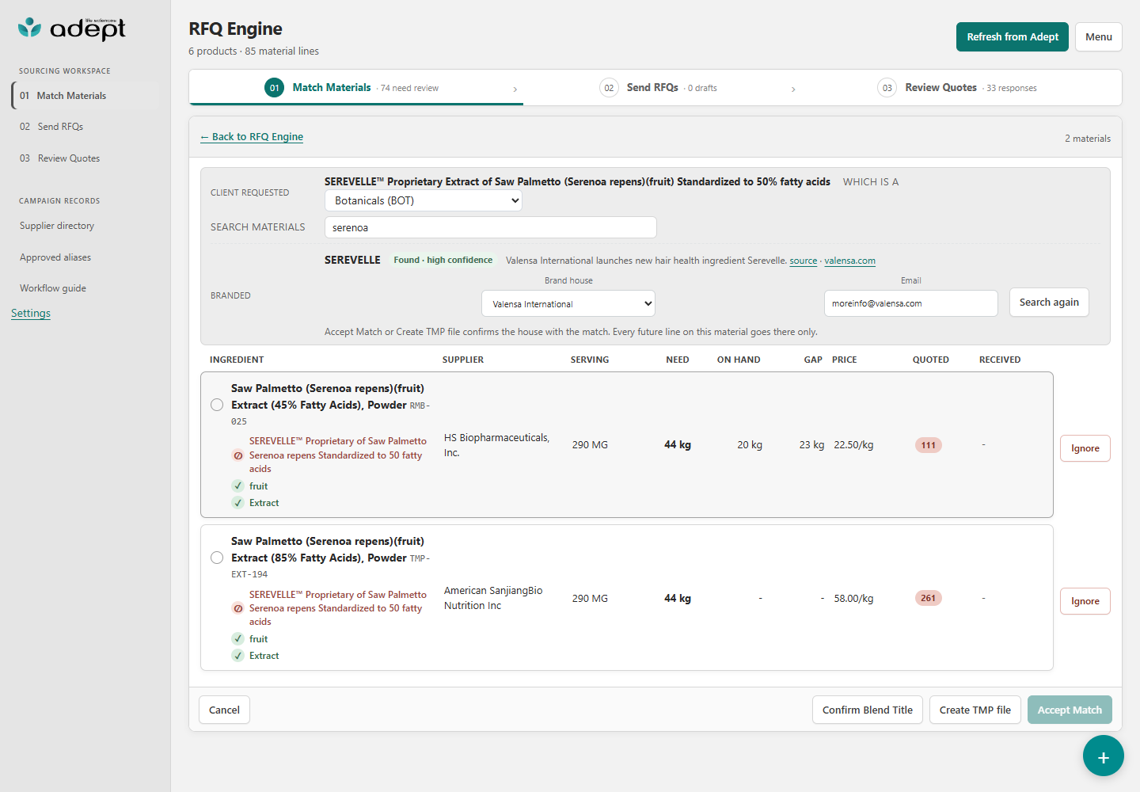Click the red mismatch icon in first row
This screenshot has height=792, width=1140.
237,455
